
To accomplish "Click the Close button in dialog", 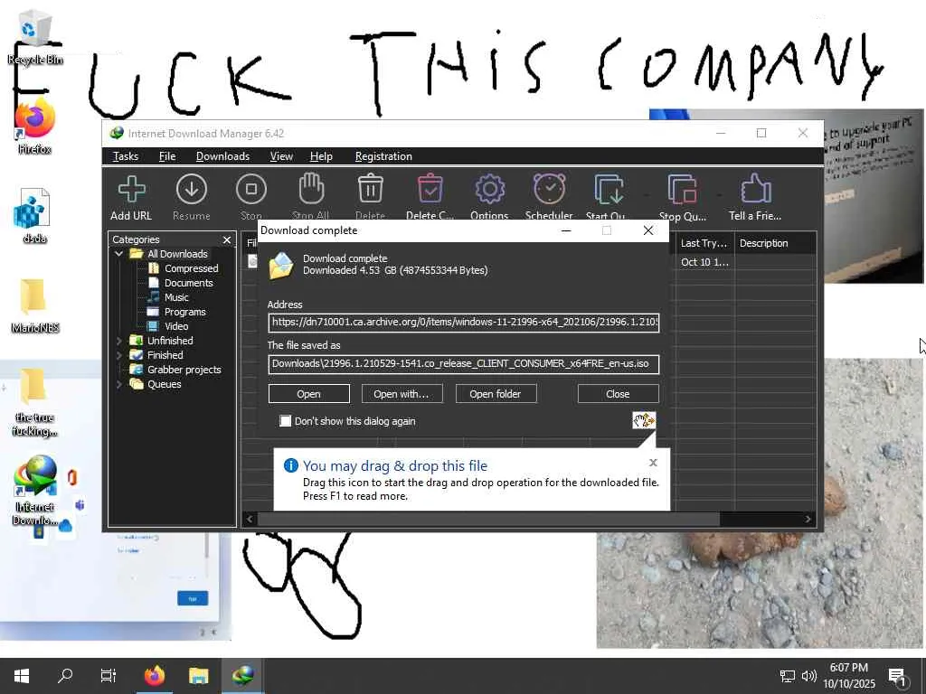I will [618, 394].
